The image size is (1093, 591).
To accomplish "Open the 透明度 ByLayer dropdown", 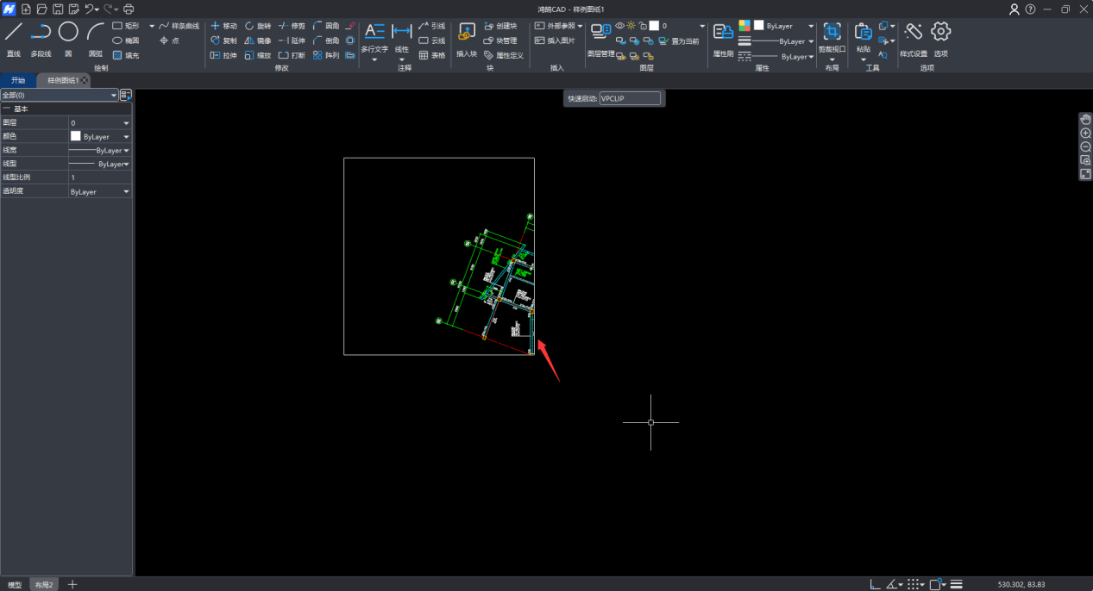I will pyautogui.click(x=127, y=192).
